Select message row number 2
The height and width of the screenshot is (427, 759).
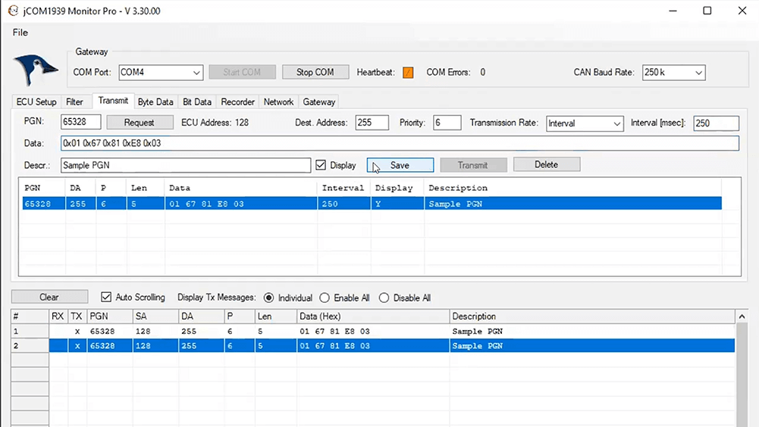coord(373,346)
